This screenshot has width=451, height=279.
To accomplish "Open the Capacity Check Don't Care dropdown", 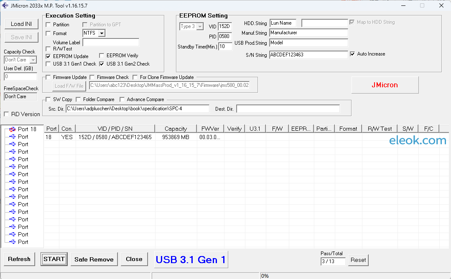I will [33, 60].
